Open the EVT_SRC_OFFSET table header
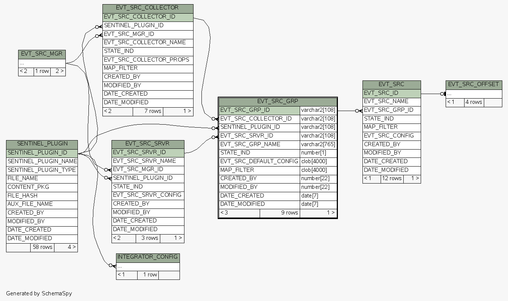 (474, 85)
